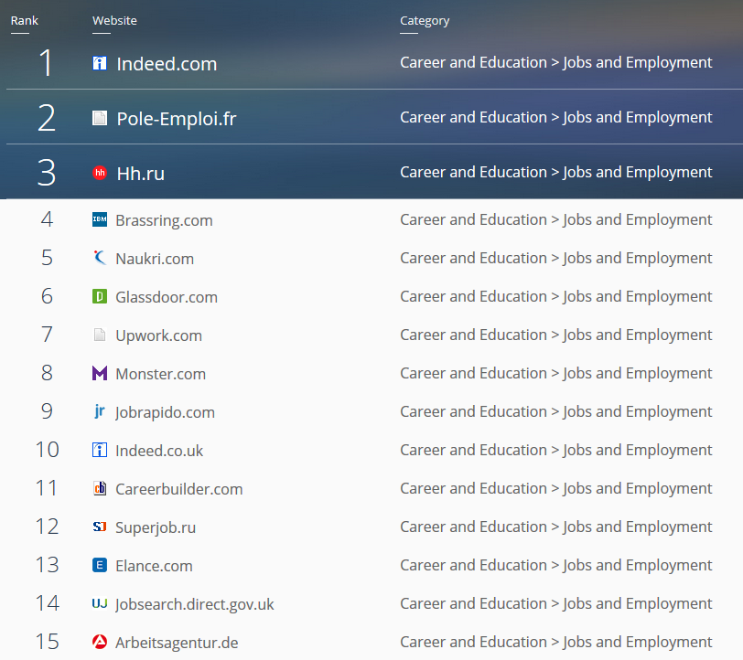
Task: Open the Hh.ru website link
Action: point(141,174)
